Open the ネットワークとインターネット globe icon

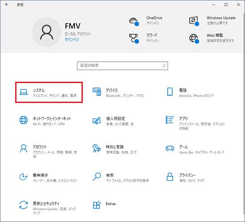24,120
